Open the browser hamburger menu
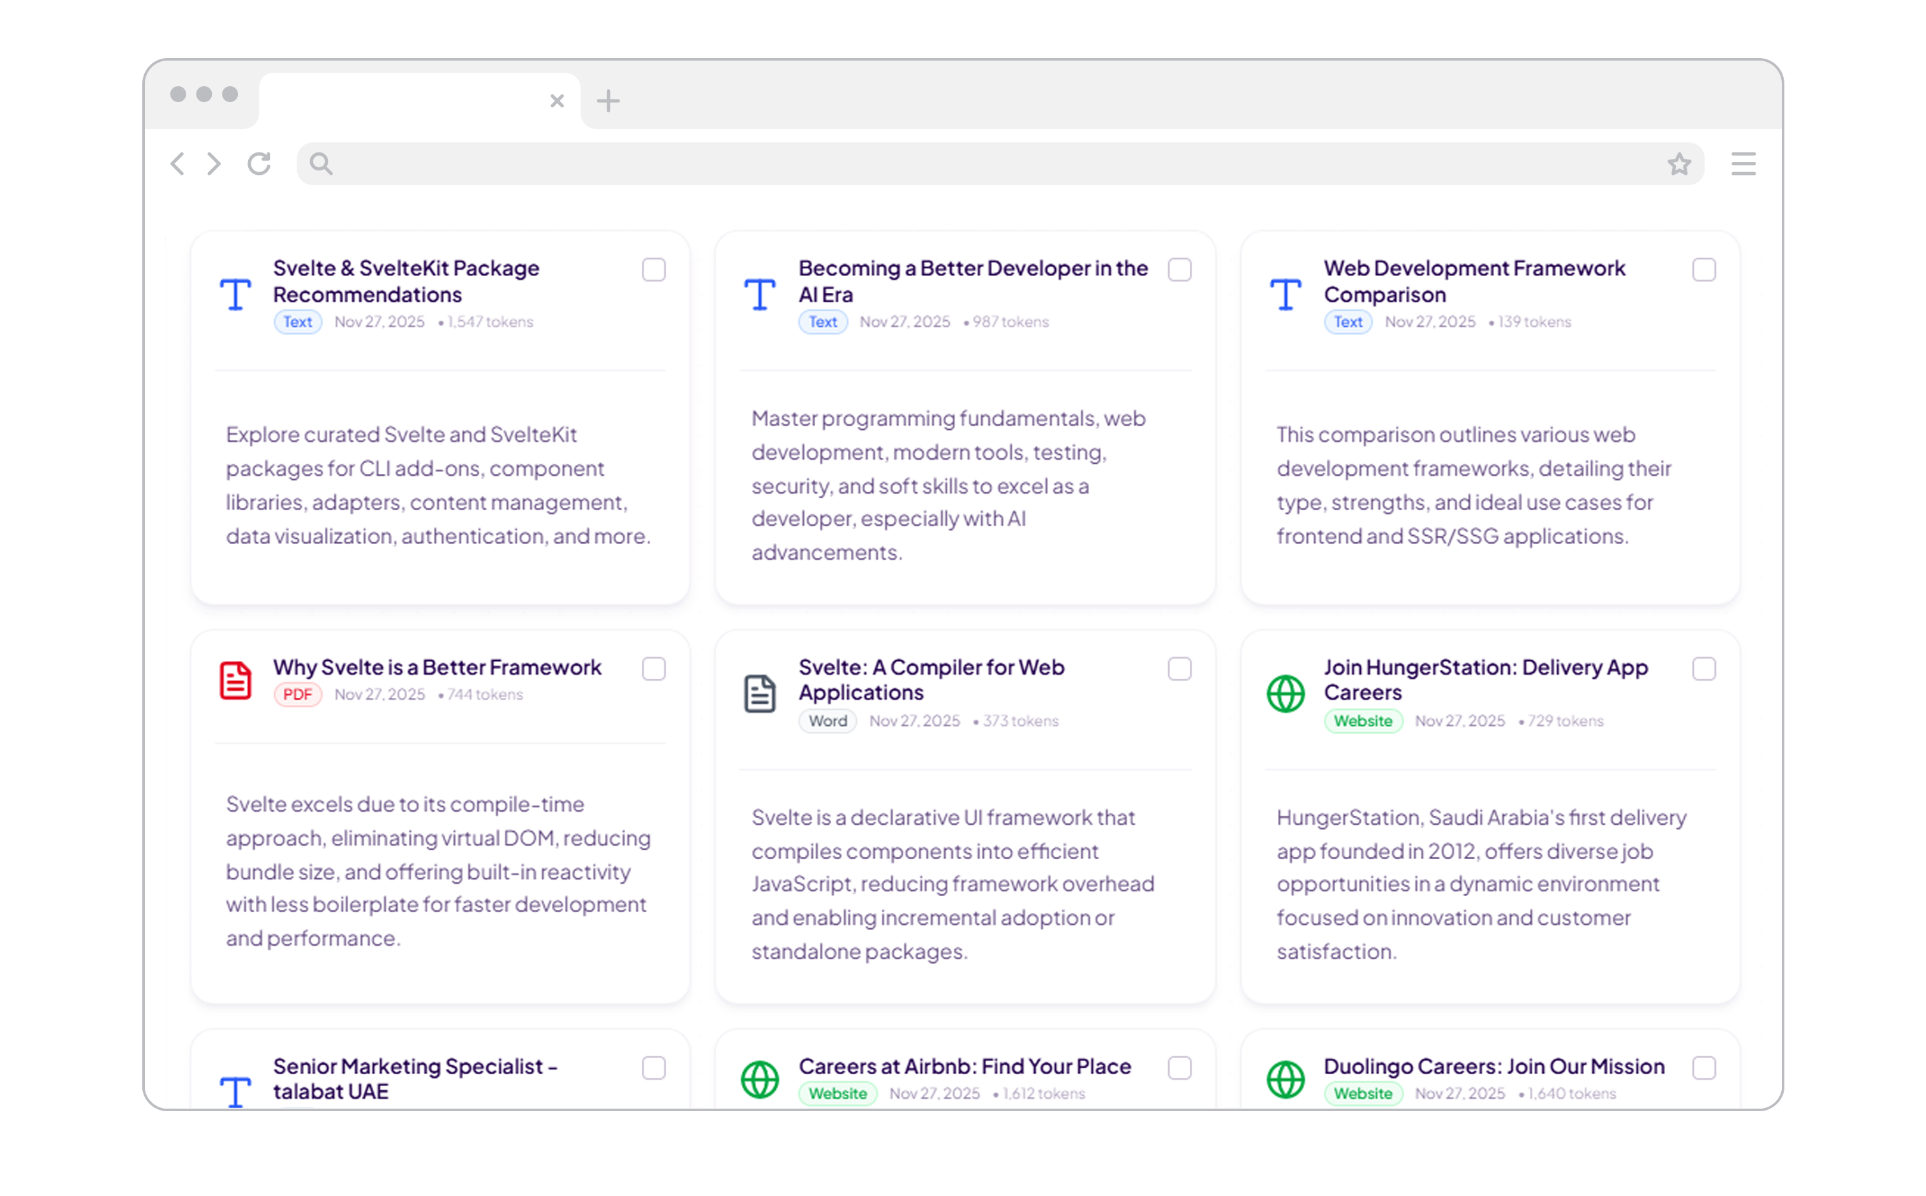 [1744, 164]
